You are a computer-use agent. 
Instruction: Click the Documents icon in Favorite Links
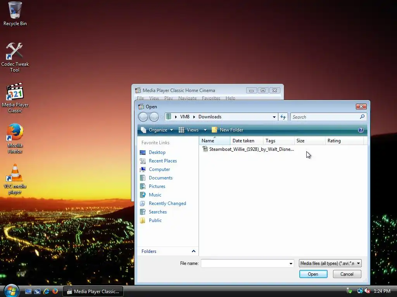143,178
